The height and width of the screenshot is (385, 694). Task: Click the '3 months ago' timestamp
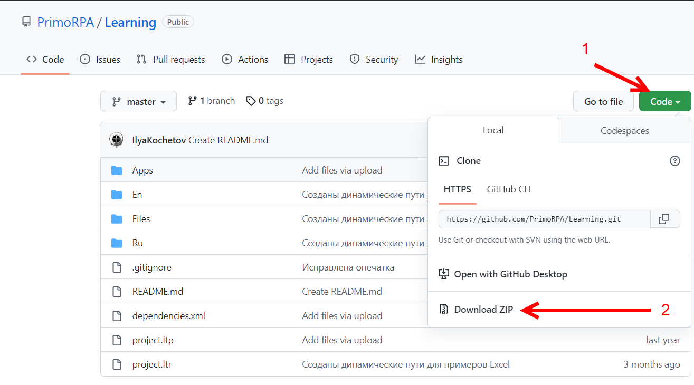coord(652,364)
